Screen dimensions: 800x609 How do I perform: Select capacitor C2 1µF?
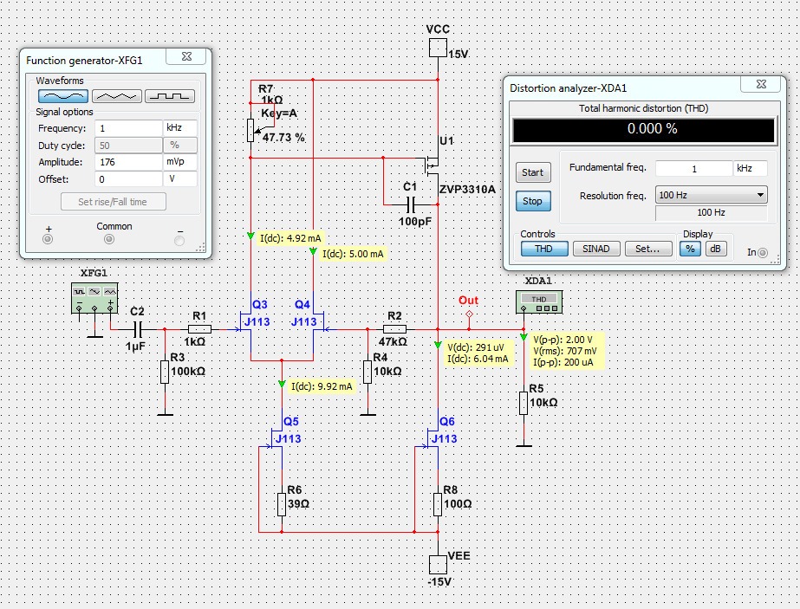[136, 329]
